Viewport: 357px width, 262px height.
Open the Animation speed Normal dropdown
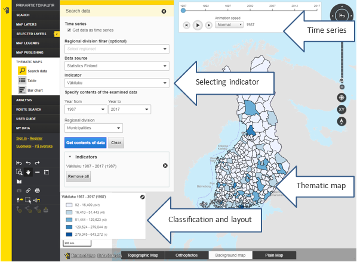pos(229,25)
